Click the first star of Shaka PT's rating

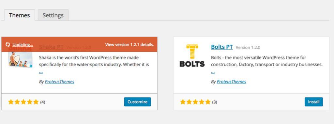(x=11, y=102)
